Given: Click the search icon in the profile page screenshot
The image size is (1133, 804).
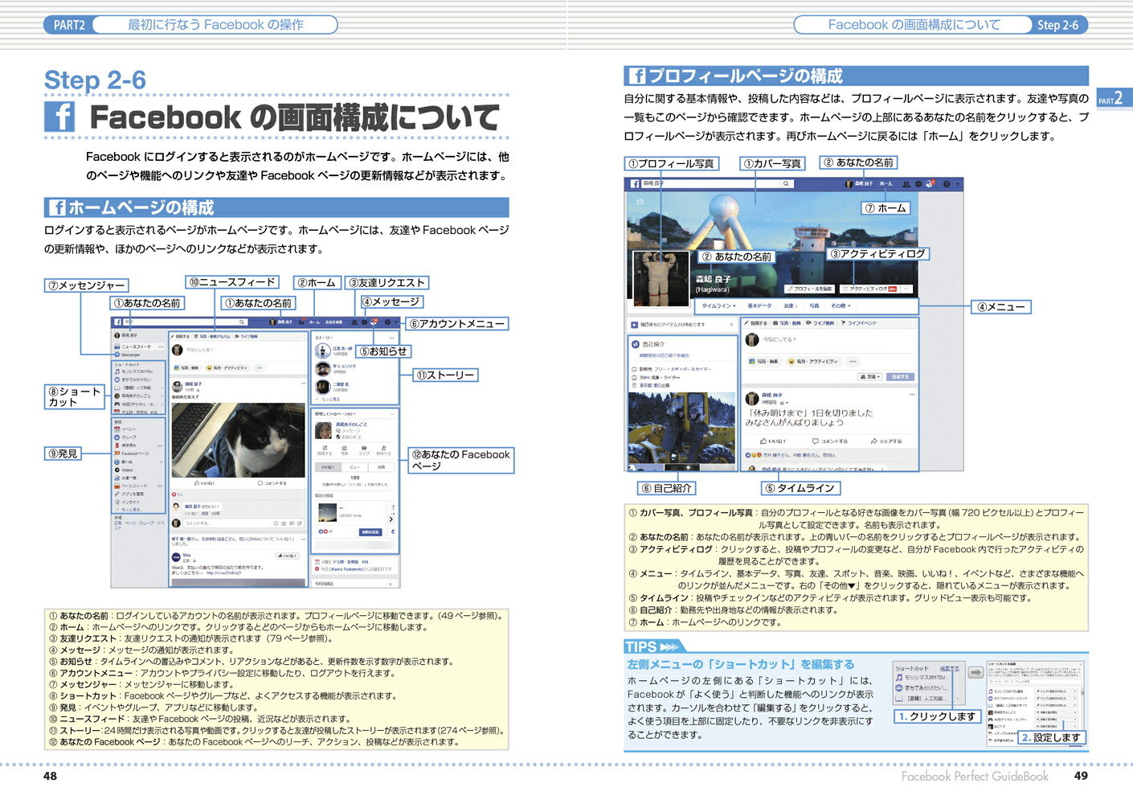Looking at the screenshot, I should [x=786, y=184].
